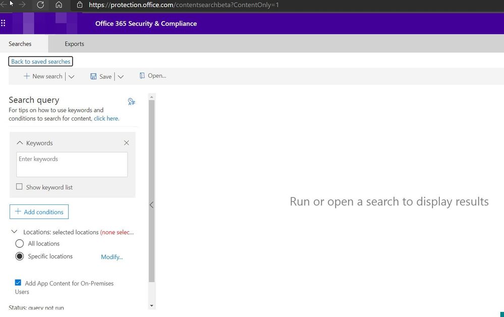The width and height of the screenshot is (504, 317).
Task: Click the query panel scrollbar thumb
Action: pyautogui.click(x=152, y=191)
